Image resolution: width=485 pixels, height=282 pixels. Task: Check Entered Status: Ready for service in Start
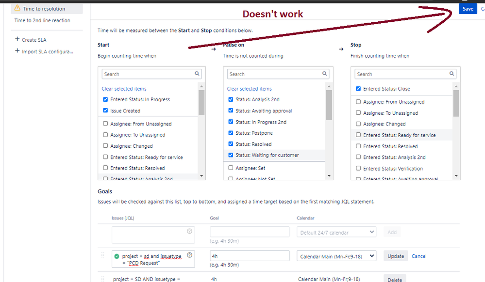[105, 157]
